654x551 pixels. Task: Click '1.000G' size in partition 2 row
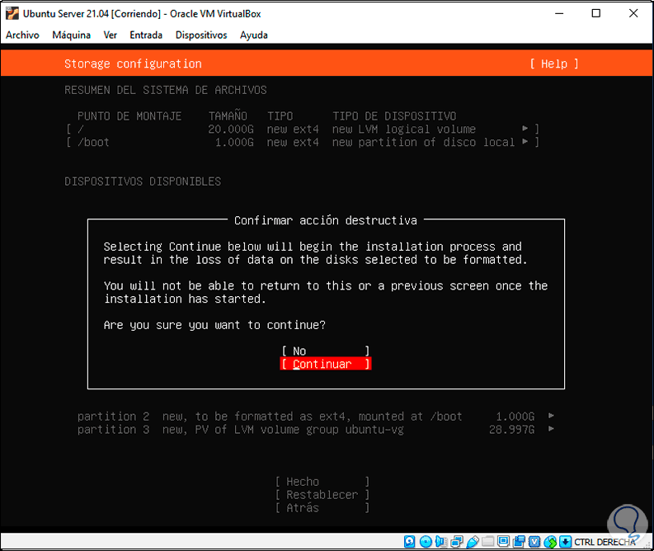click(515, 417)
